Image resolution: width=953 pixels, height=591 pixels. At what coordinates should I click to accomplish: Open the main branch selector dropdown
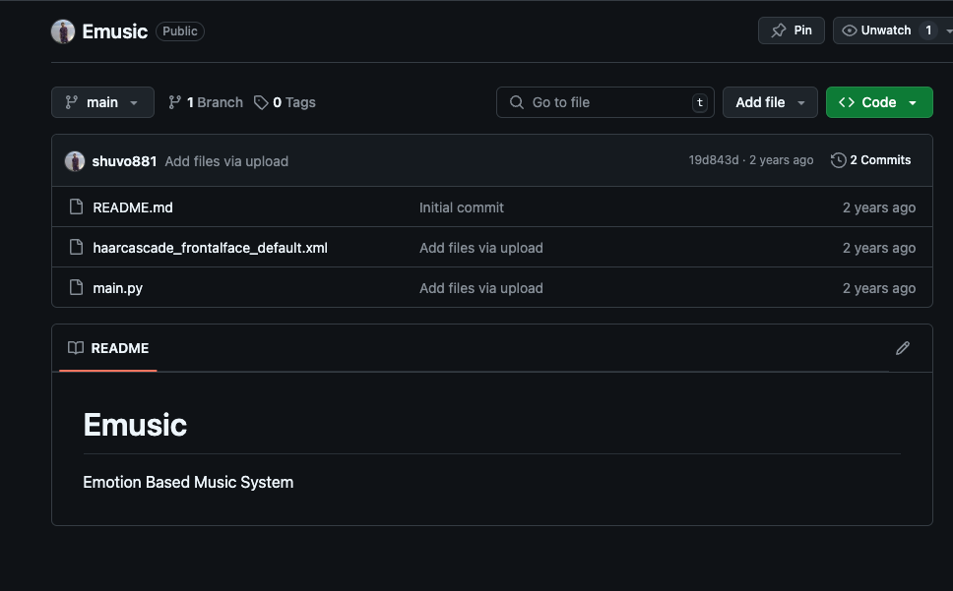(x=102, y=102)
